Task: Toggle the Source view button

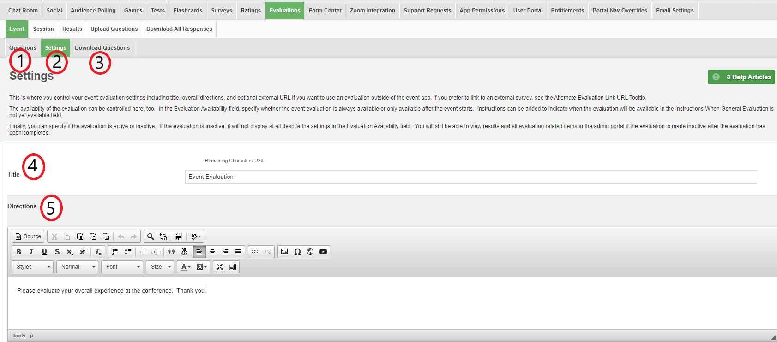Action: (x=28, y=236)
